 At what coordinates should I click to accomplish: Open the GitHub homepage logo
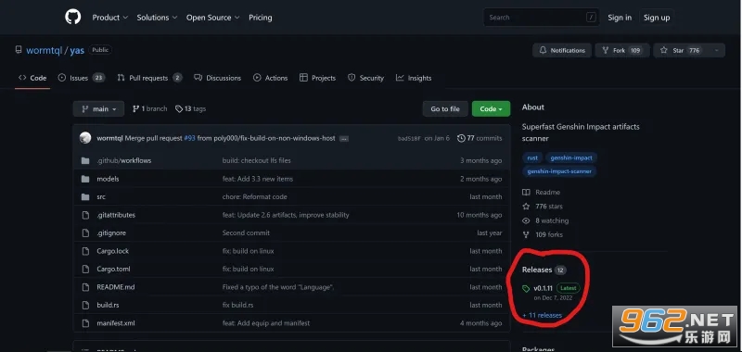73,17
